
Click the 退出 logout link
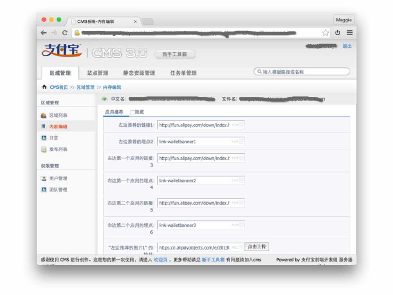tap(347, 46)
